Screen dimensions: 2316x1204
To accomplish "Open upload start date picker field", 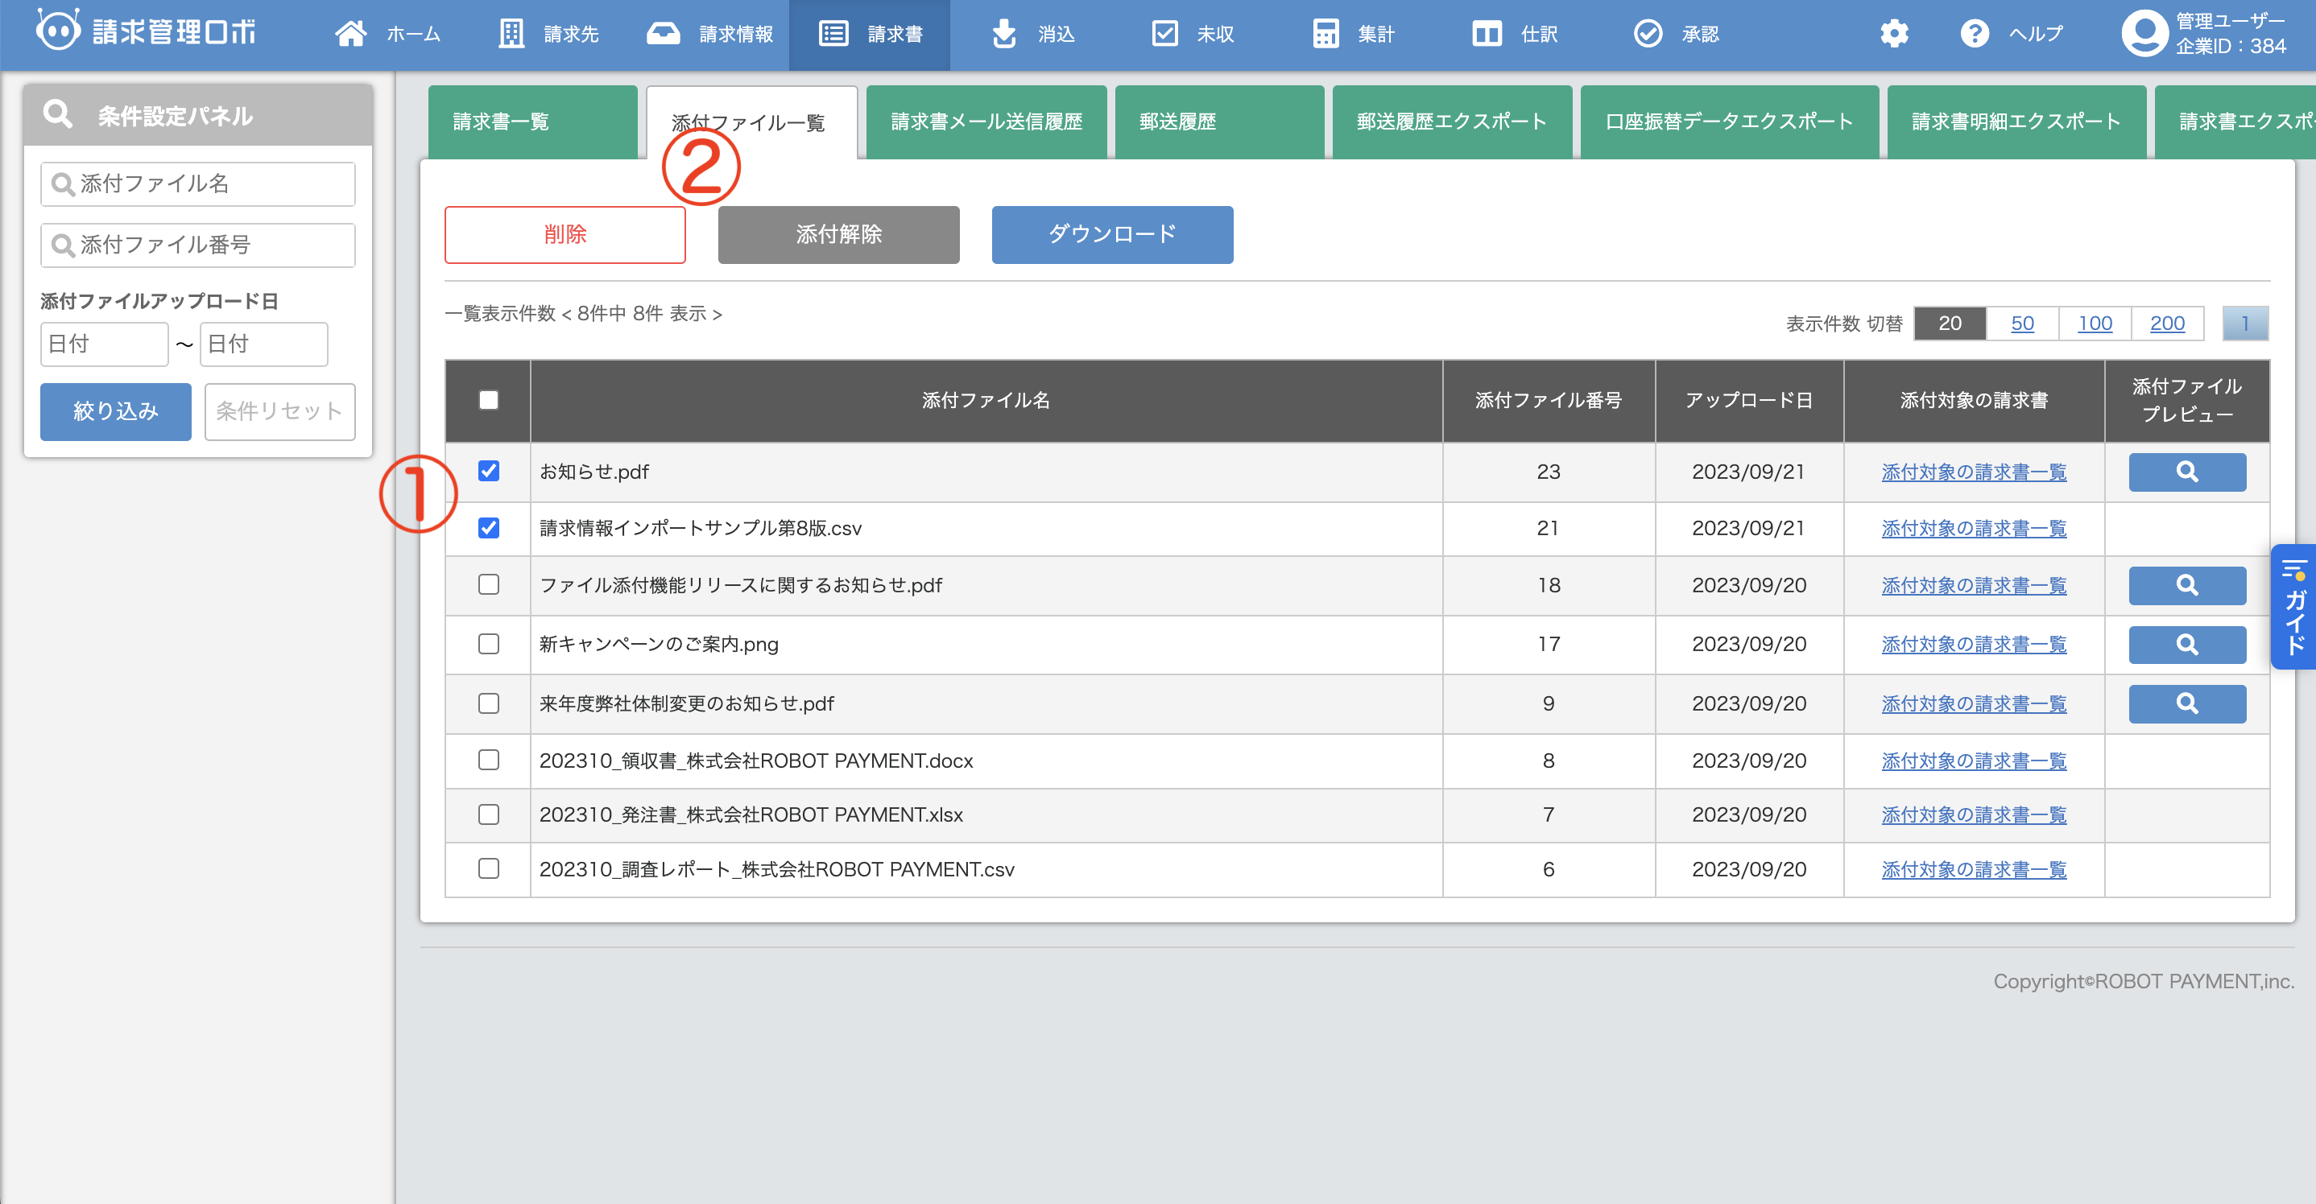I will point(105,344).
